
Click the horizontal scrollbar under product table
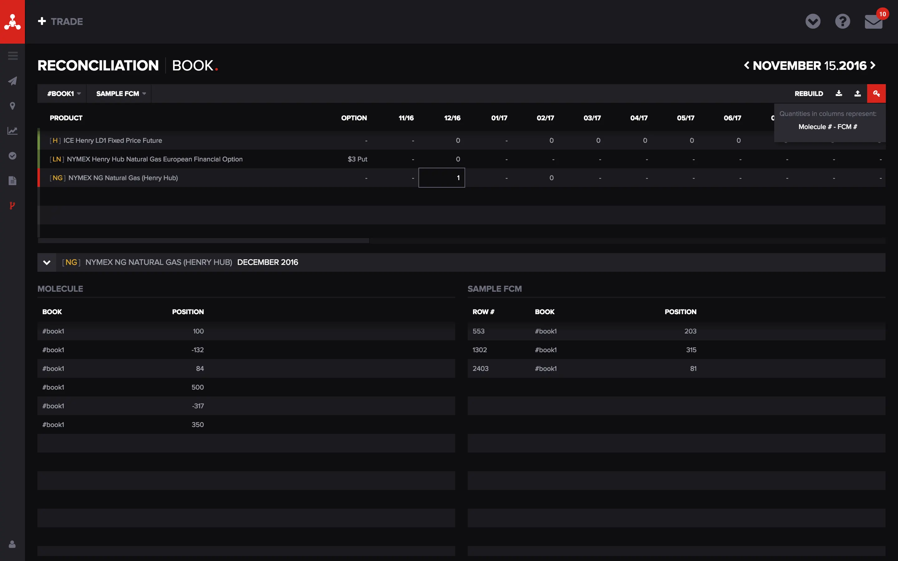pyautogui.click(x=203, y=241)
